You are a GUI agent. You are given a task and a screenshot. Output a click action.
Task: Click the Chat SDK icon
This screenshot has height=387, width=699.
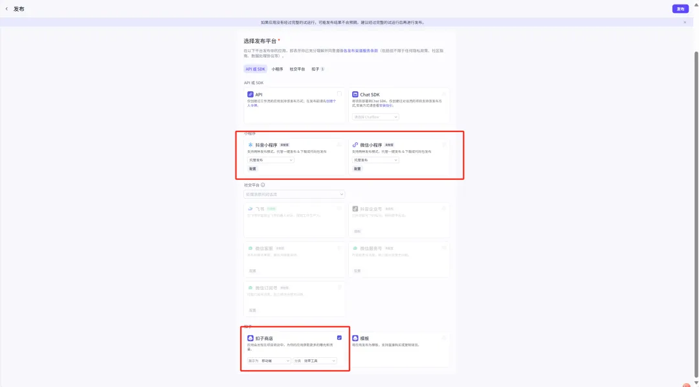pos(356,94)
